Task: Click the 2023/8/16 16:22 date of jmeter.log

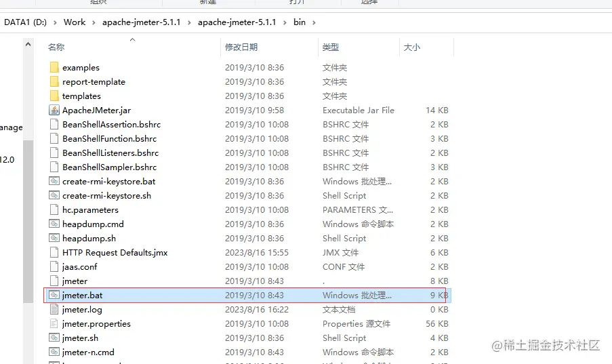Action: coord(257,310)
